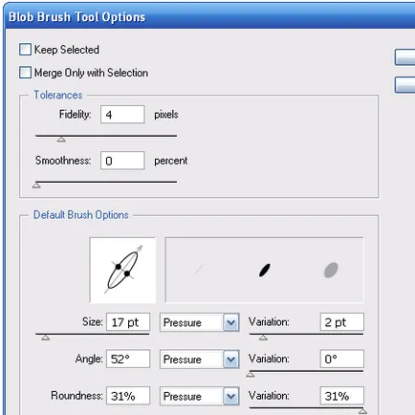Click the Size Variation field showing 2 pt
The image size is (415, 415).
[x=342, y=322]
